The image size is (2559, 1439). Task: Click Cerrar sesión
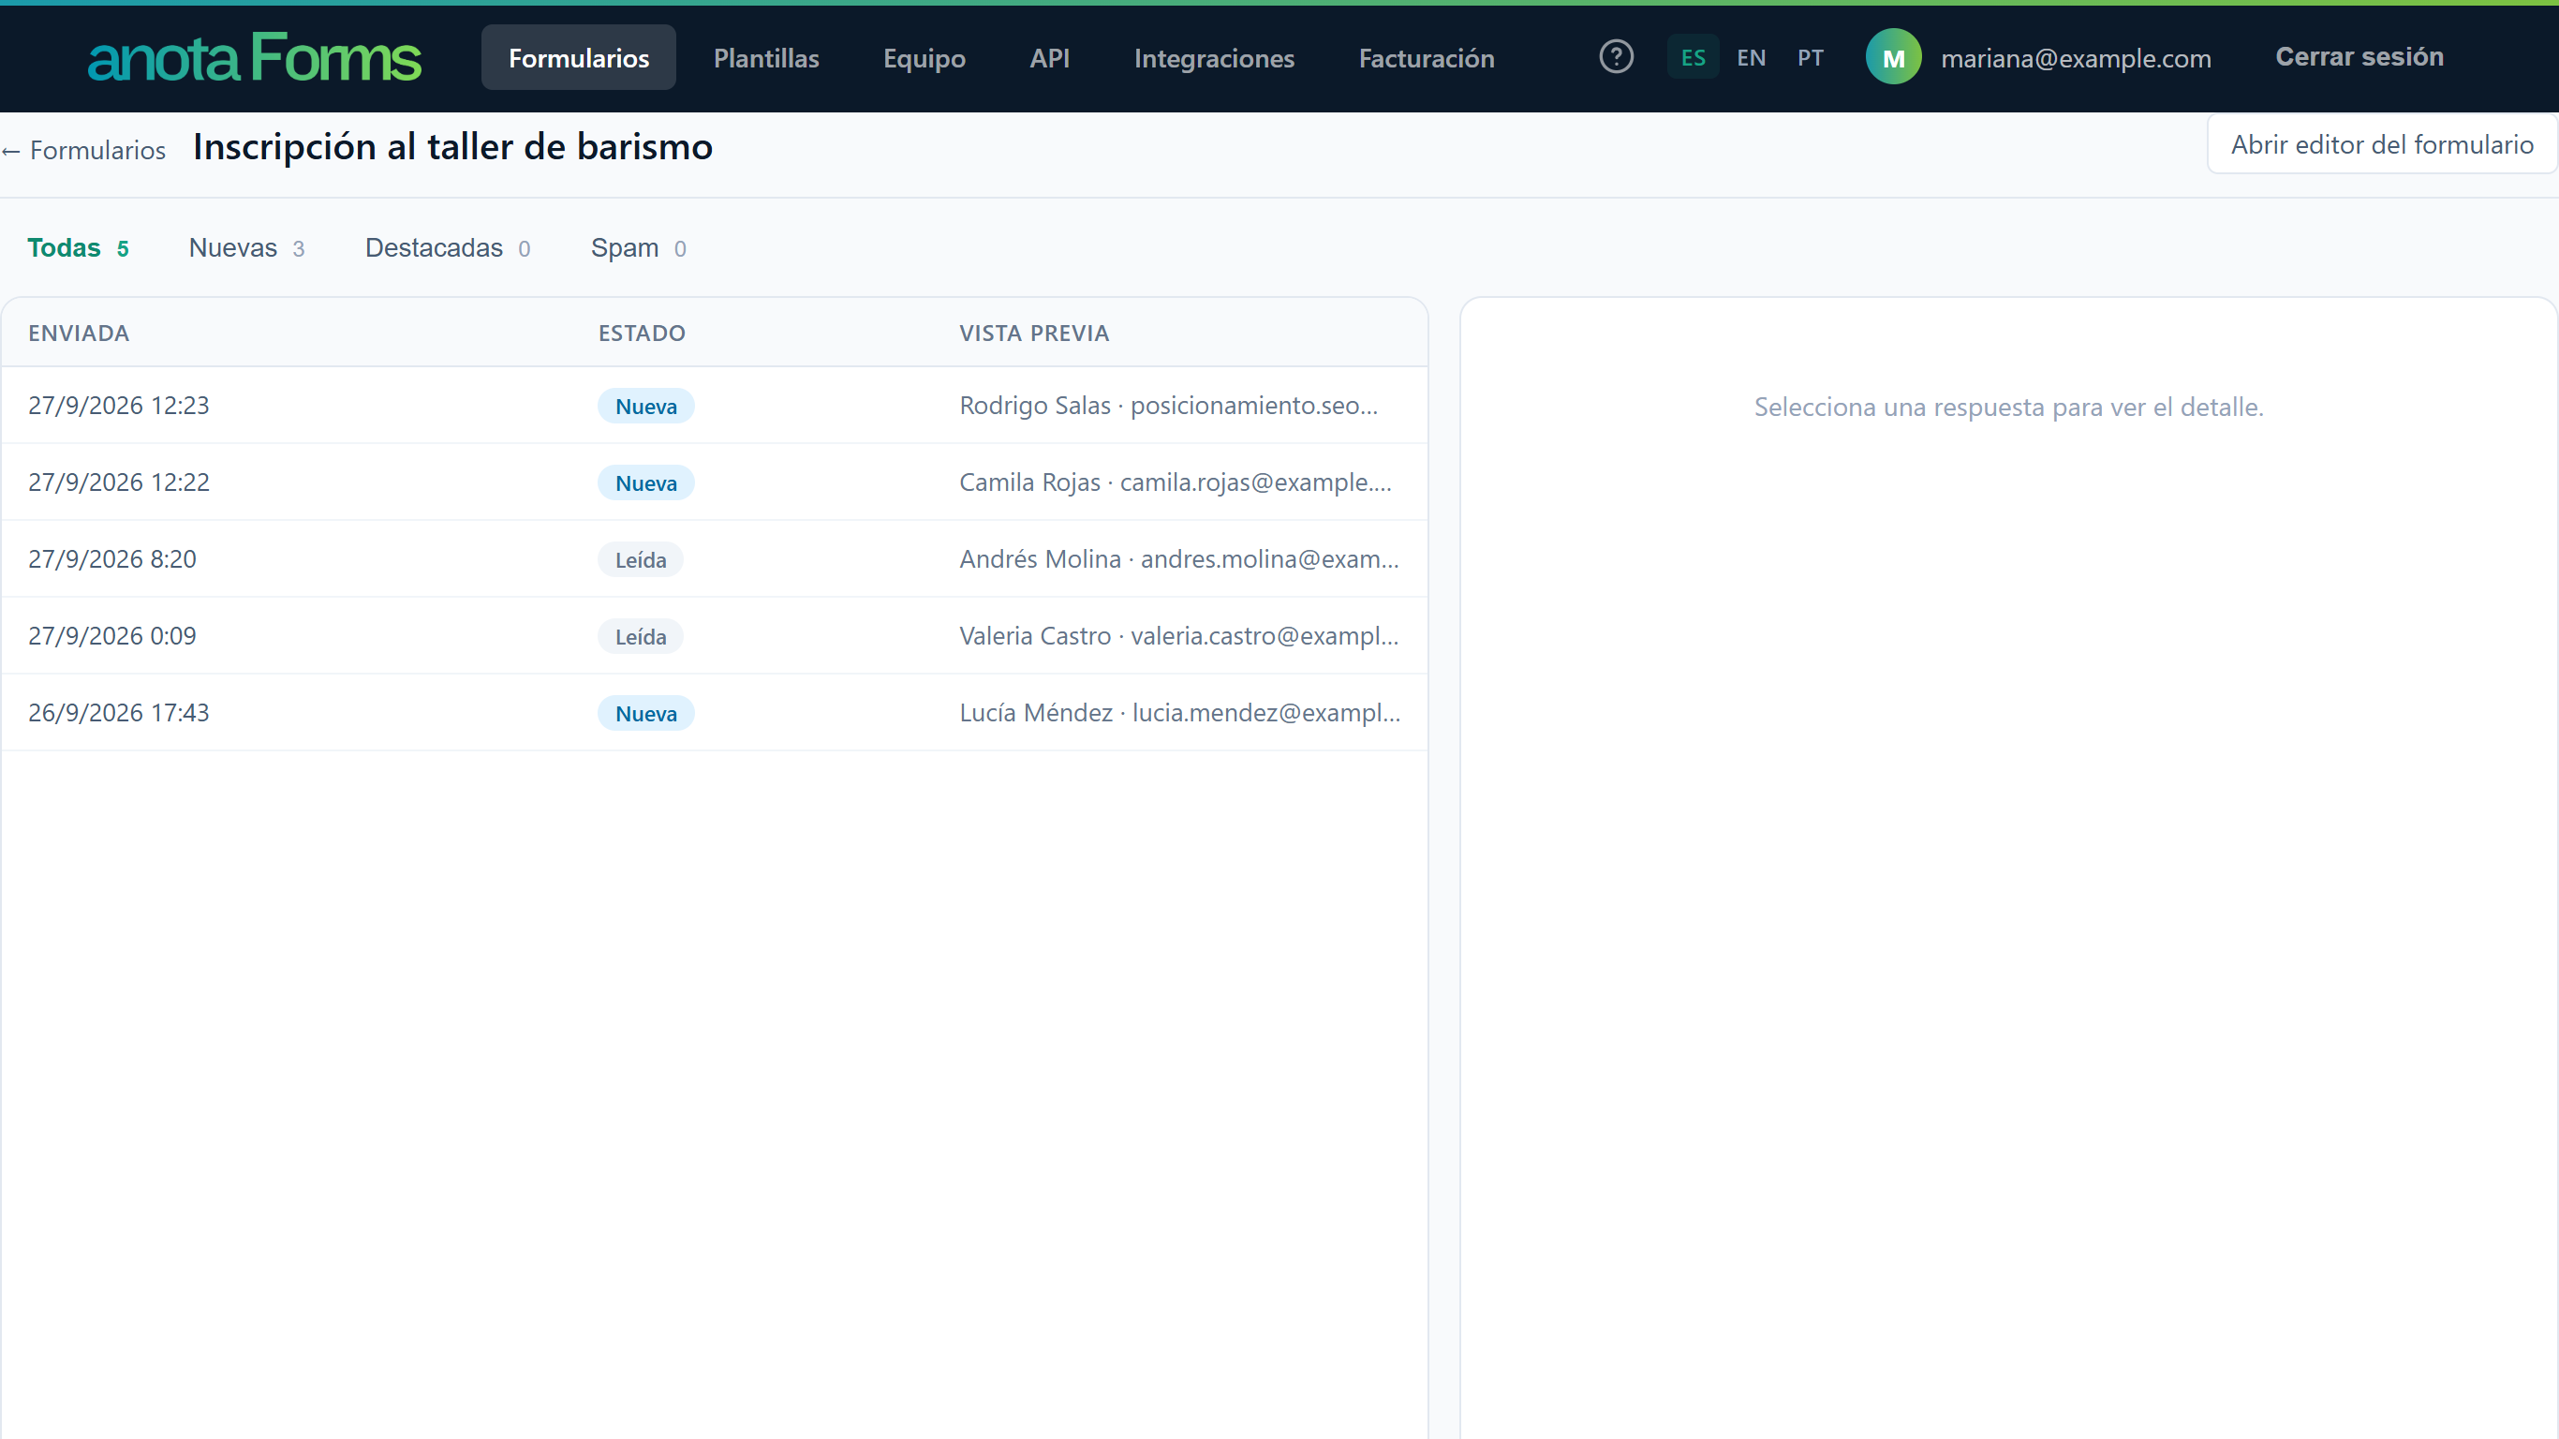[2359, 56]
